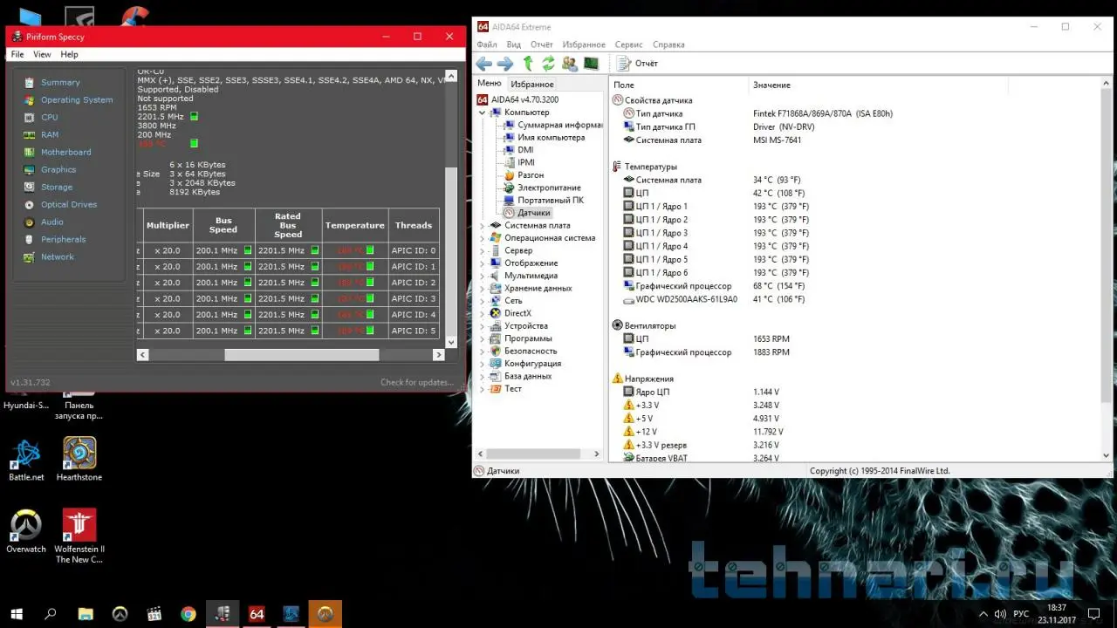Expand the Хранение данных tree node
1117x628 pixels.
pos(482,288)
